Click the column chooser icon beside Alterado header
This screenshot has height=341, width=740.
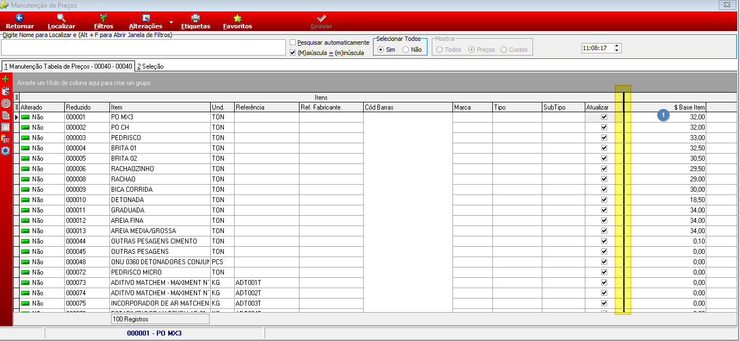16,107
